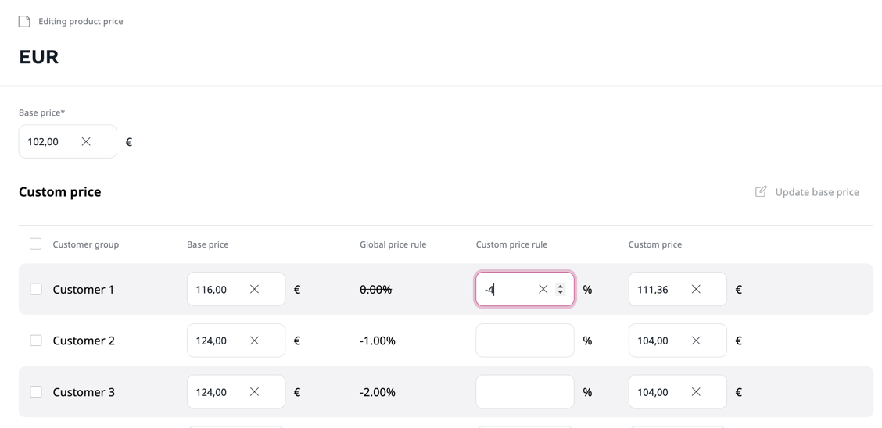Toggle the select-all customer groups checkbox
882x428 pixels.
tap(36, 244)
